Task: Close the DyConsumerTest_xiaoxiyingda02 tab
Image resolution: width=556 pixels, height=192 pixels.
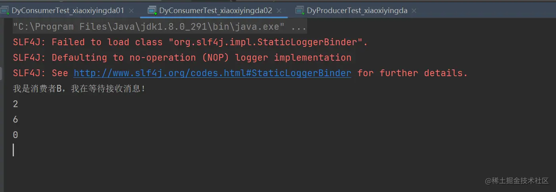Action: click(x=279, y=11)
